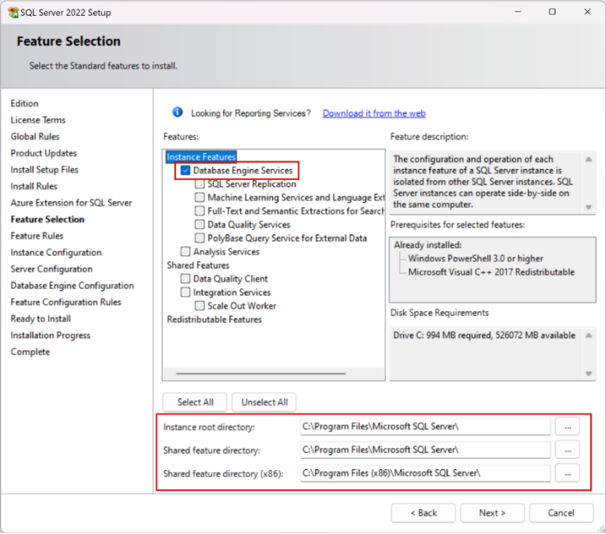Image resolution: width=606 pixels, height=534 pixels.
Task: Select the Azure Extension for SQL Server step
Action: [x=71, y=203]
